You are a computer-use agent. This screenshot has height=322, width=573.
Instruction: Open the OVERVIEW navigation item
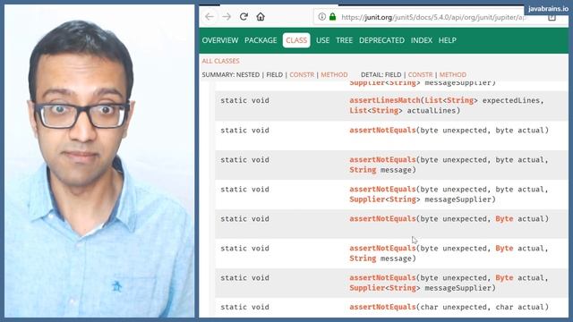[x=220, y=40]
